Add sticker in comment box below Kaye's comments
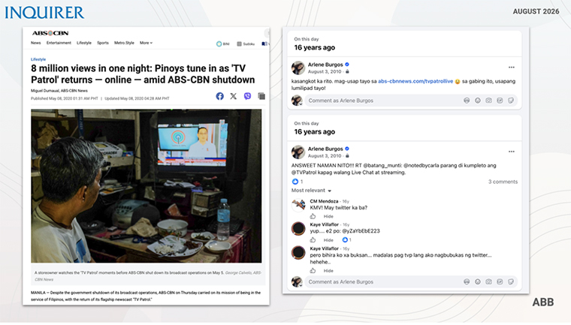The height and width of the screenshot is (325, 571). pos(511,281)
